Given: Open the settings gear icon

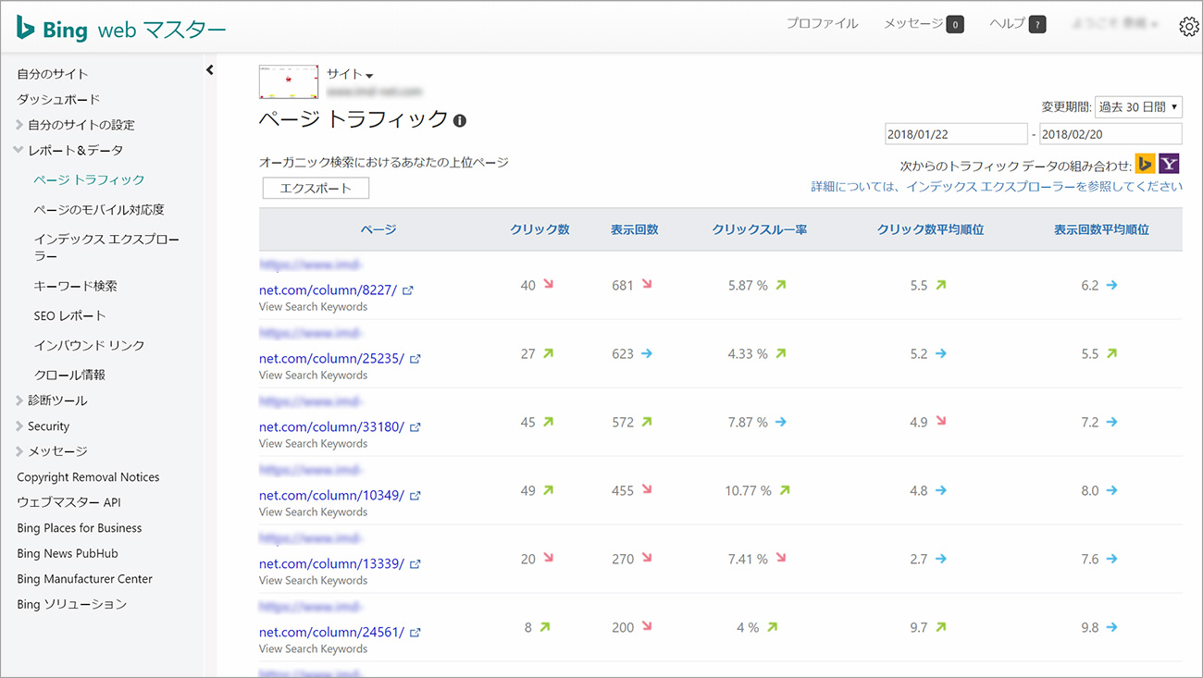Looking at the screenshot, I should tap(1189, 27).
